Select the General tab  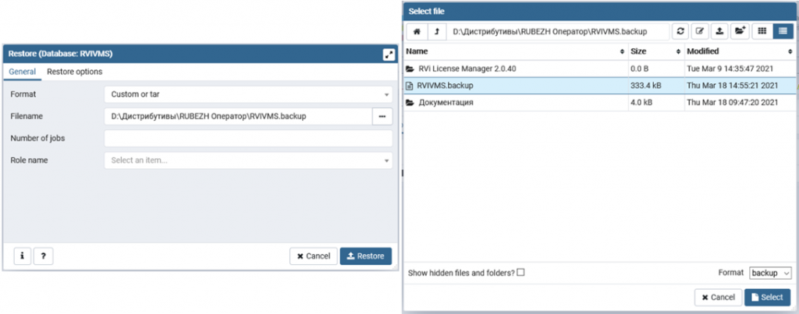pos(23,72)
